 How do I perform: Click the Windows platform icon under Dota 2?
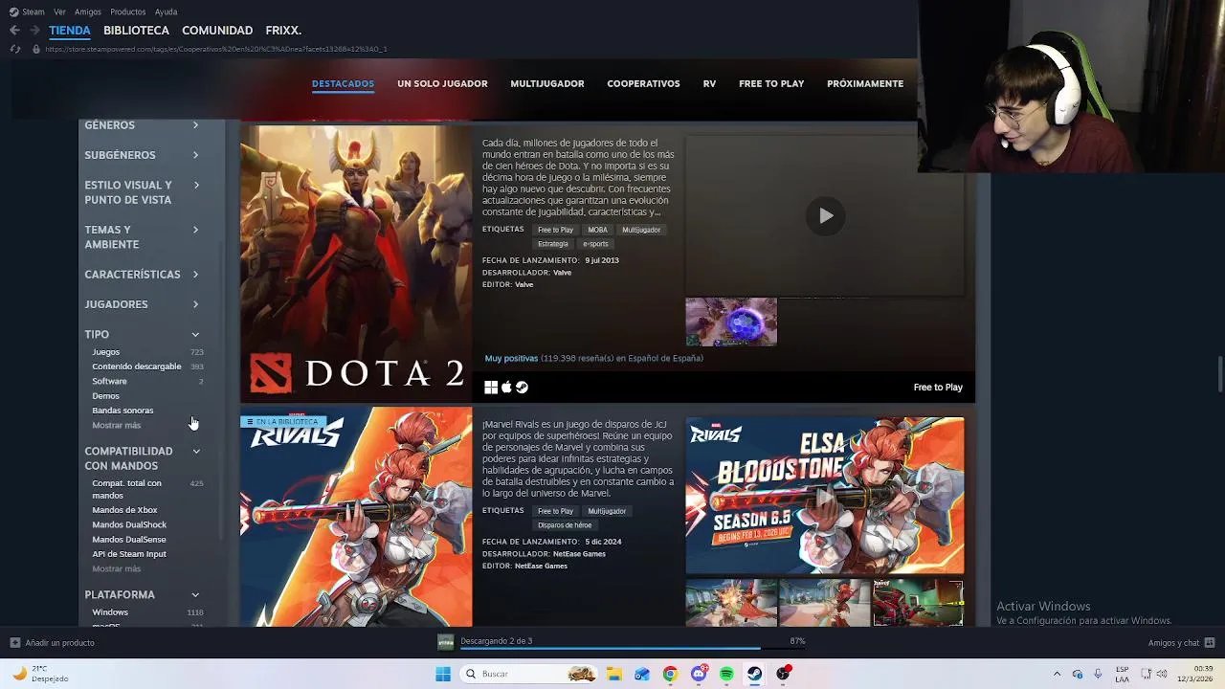[x=491, y=387]
